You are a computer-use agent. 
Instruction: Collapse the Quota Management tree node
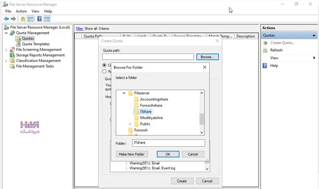tap(6, 33)
